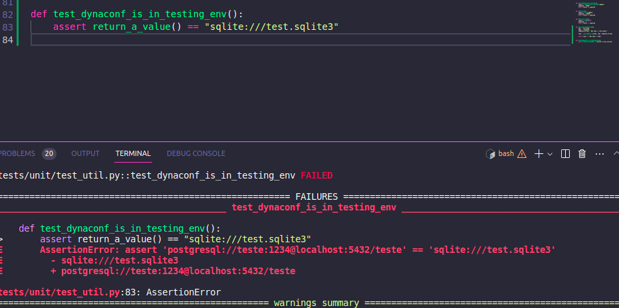Switch to the DEBUG CONSOLE tab

coord(195,153)
